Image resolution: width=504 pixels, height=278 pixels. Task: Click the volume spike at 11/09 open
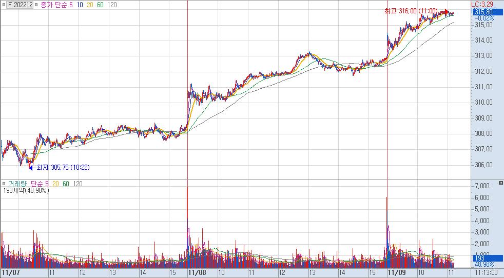pyautogui.click(x=387, y=232)
